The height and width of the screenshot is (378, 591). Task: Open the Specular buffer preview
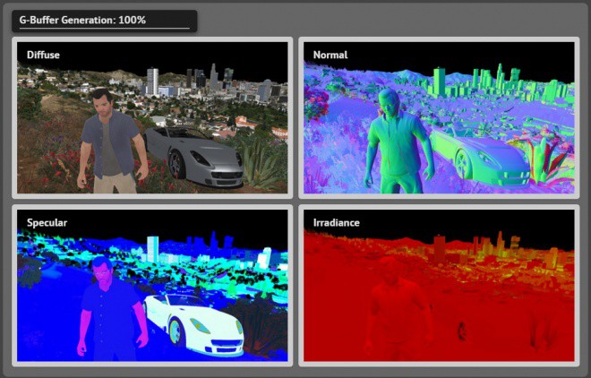coord(152,285)
